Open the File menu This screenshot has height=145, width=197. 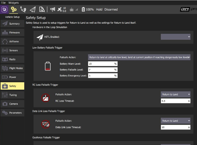point(4,2)
